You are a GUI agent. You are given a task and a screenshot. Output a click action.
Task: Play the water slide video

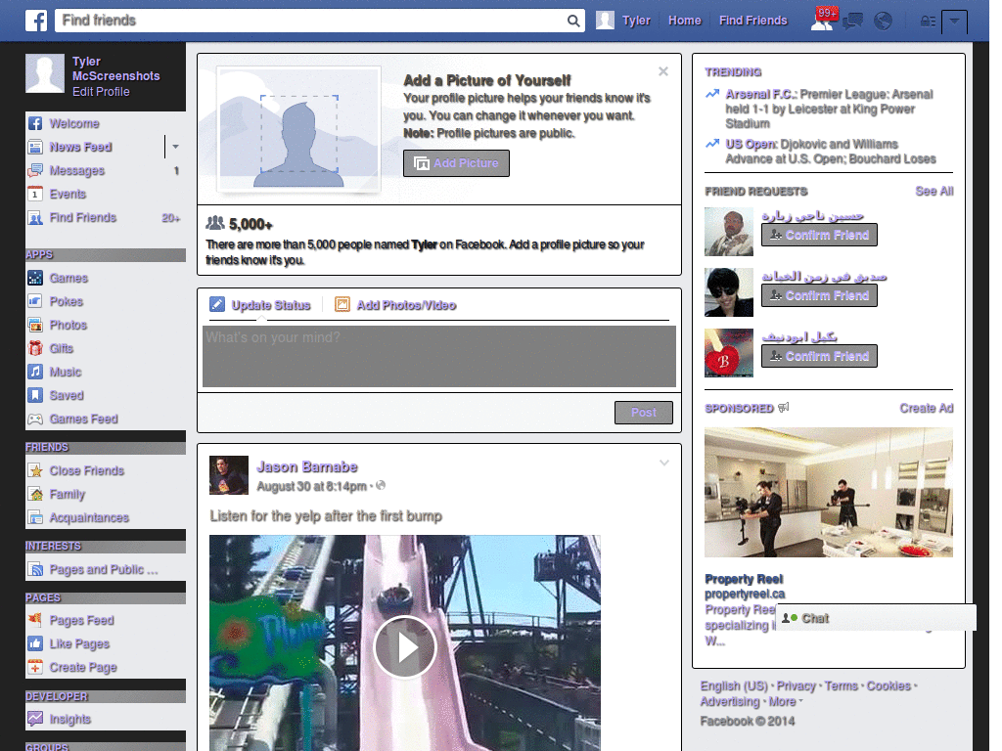point(405,646)
